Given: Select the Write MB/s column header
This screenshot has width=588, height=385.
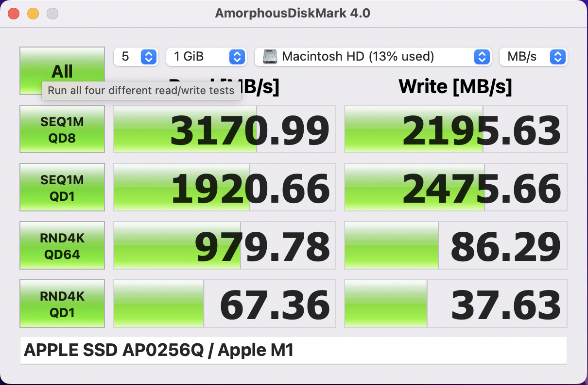Looking at the screenshot, I should (x=456, y=86).
